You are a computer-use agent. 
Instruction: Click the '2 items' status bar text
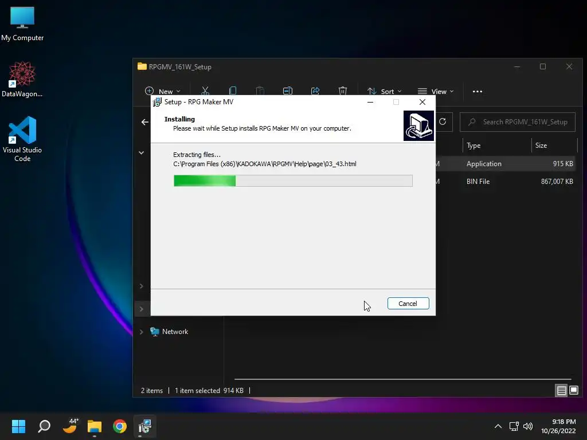pyautogui.click(x=151, y=391)
